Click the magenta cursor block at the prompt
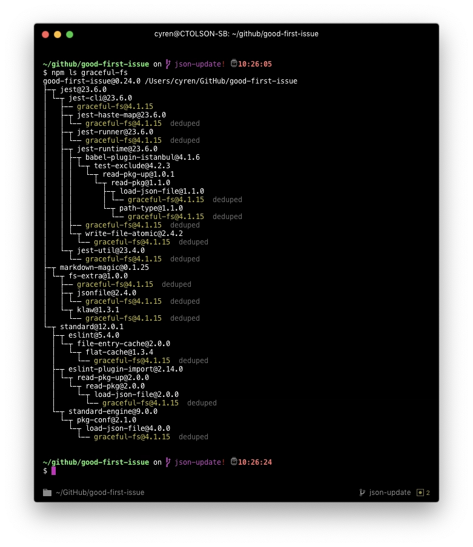Viewport: 473px width, 547px height. (53, 471)
